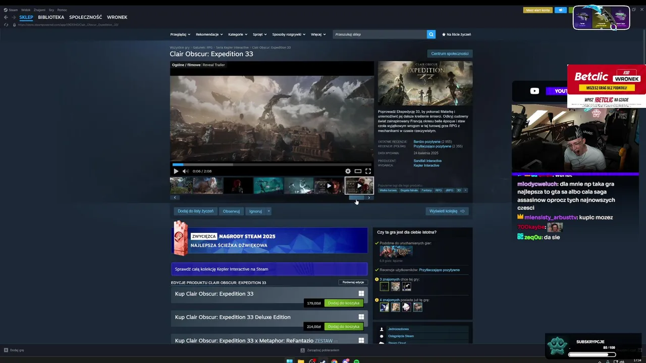Screen dimensions: 646x363
Task: Open Kepler Interactive publisher link
Action: 426,165
